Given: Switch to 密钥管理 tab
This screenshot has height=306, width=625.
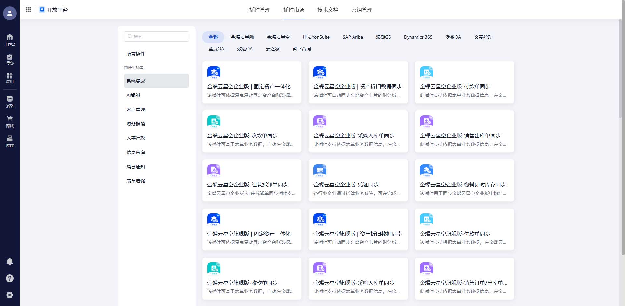Looking at the screenshot, I should tap(362, 10).
